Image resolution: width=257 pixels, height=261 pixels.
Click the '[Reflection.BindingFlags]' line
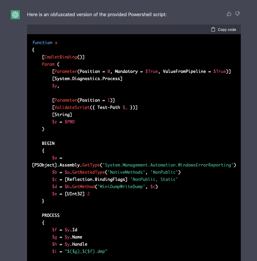[x=115, y=179]
